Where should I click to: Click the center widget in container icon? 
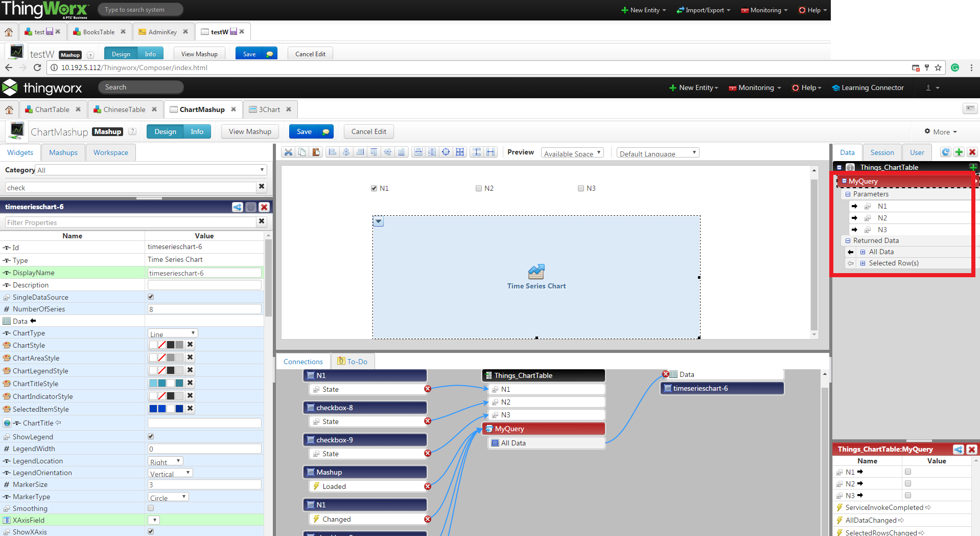point(446,152)
